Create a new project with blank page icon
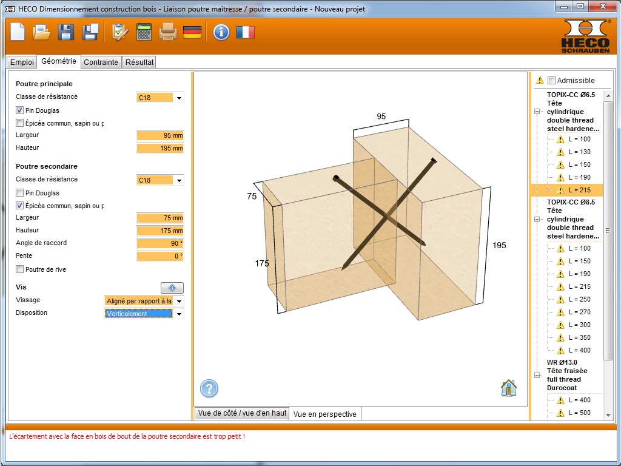The image size is (621, 466). [x=18, y=32]
